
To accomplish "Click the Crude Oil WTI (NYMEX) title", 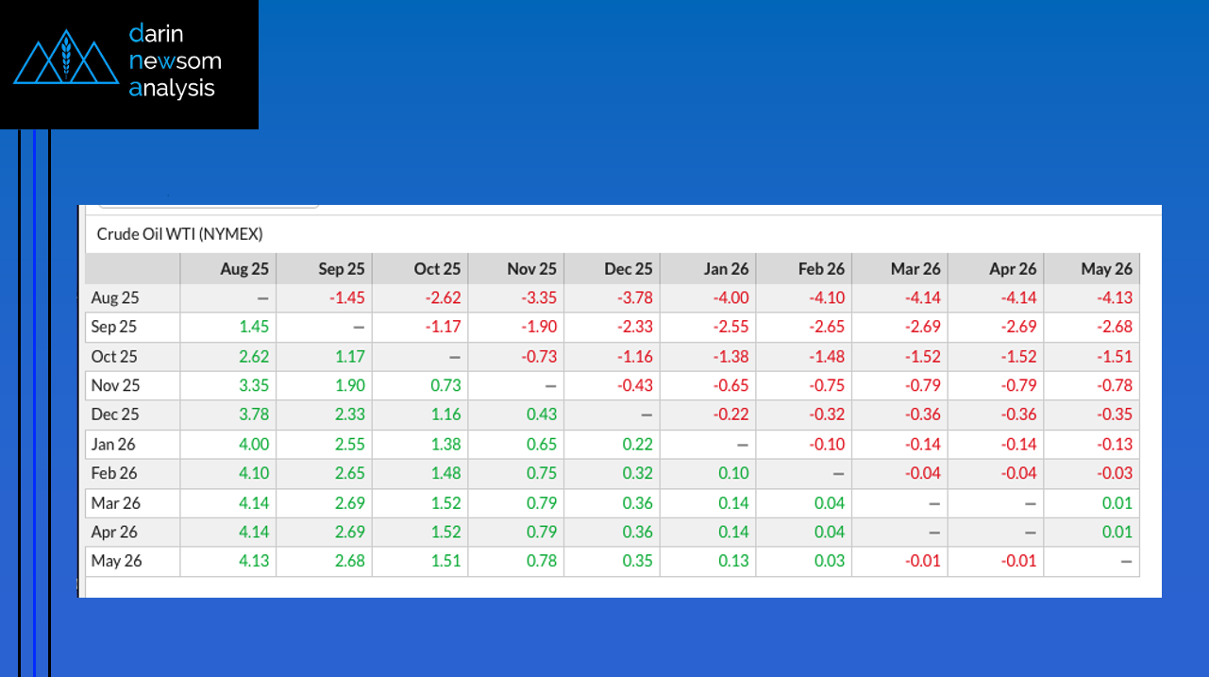I will click(179, 234).
